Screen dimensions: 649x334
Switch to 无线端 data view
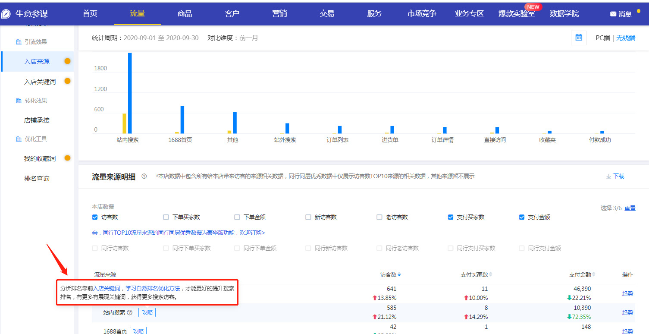tap(625, 38)
